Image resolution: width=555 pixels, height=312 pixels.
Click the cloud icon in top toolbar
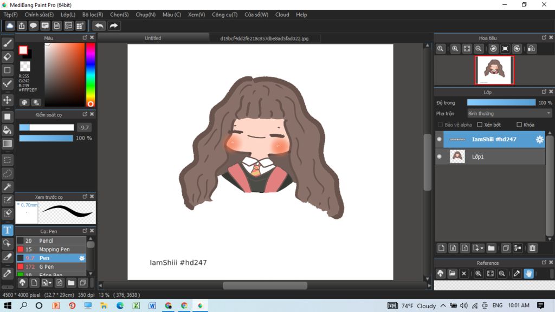(10, 26)
